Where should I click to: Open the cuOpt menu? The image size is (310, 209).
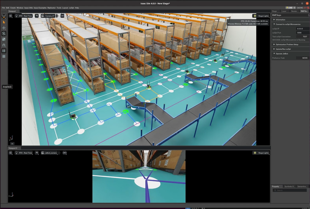(72, 8)
